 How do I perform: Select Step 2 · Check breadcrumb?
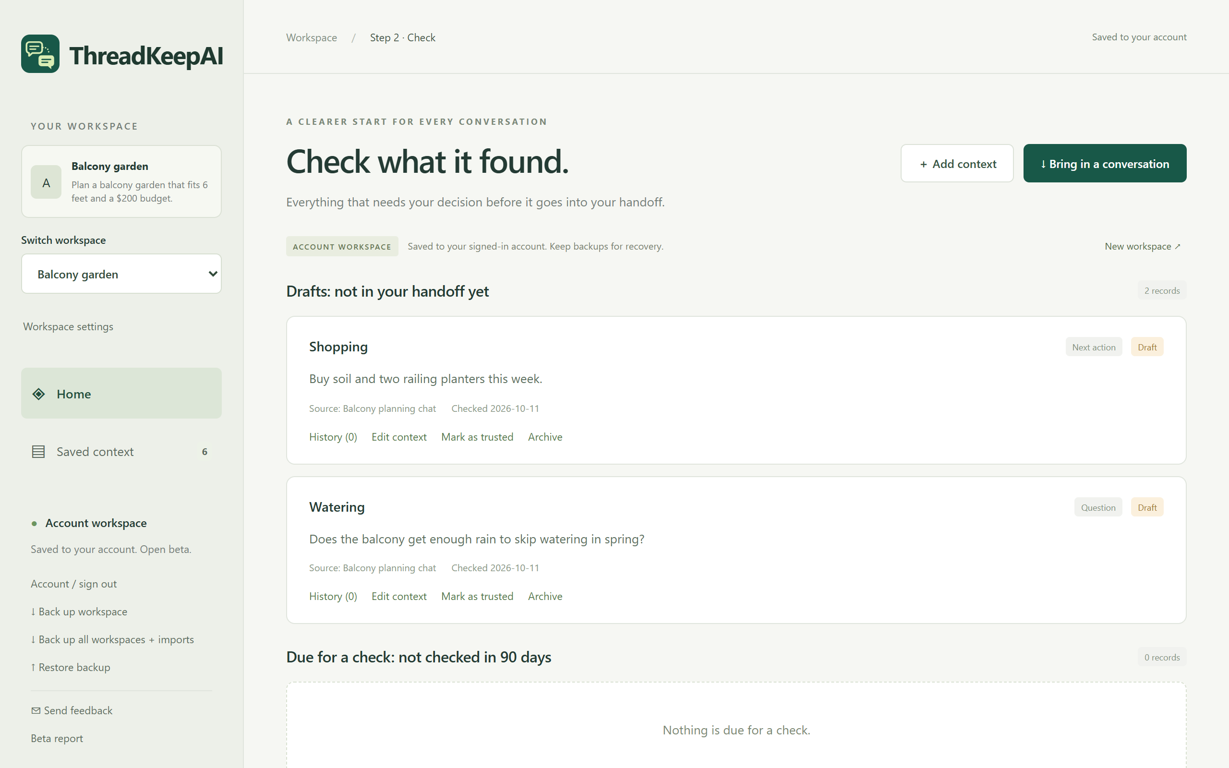[403, 37]
